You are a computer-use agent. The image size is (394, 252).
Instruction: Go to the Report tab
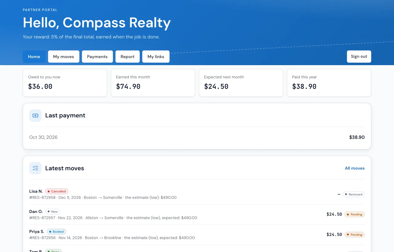click(x=127, y=57)
